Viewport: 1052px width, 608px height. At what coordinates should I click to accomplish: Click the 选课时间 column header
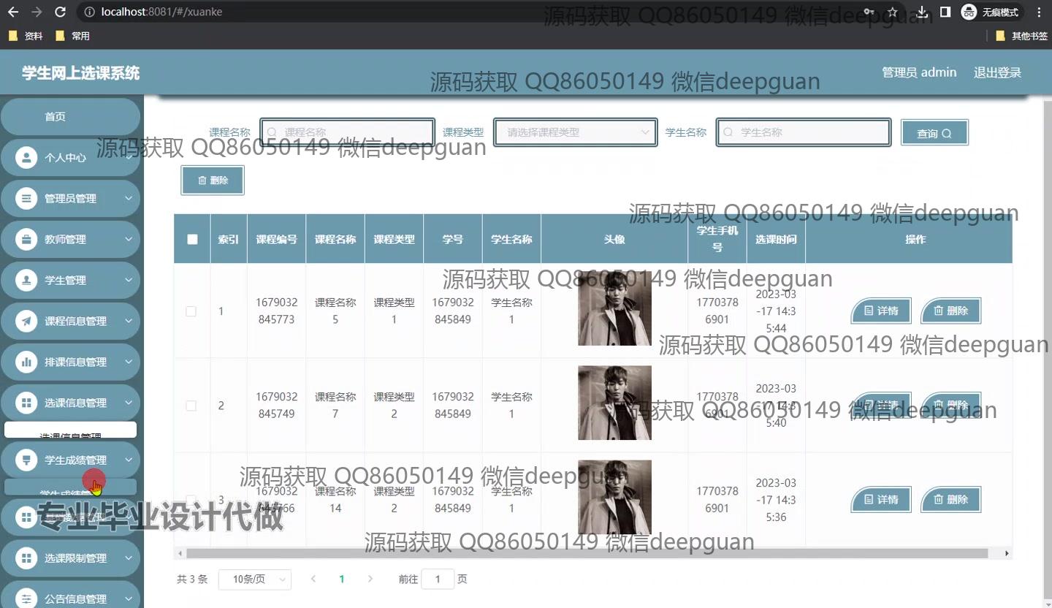776,239
